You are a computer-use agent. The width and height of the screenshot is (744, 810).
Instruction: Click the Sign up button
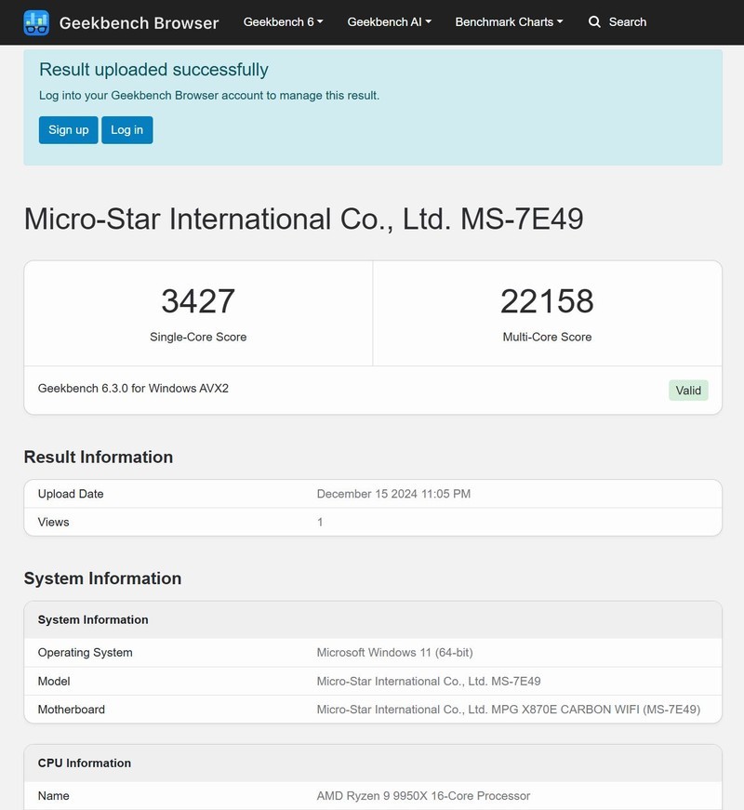pyautogui.click(x=67, y=130)
